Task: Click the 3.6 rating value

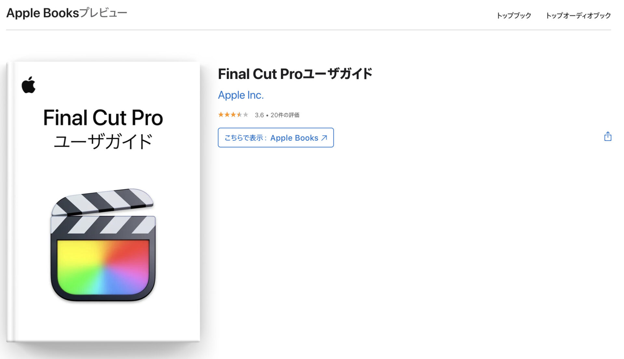Action: click(x=259, y=115)
